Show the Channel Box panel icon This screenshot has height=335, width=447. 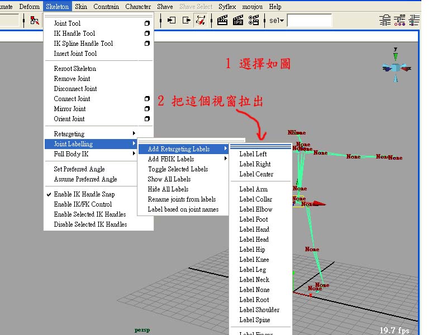414,20
